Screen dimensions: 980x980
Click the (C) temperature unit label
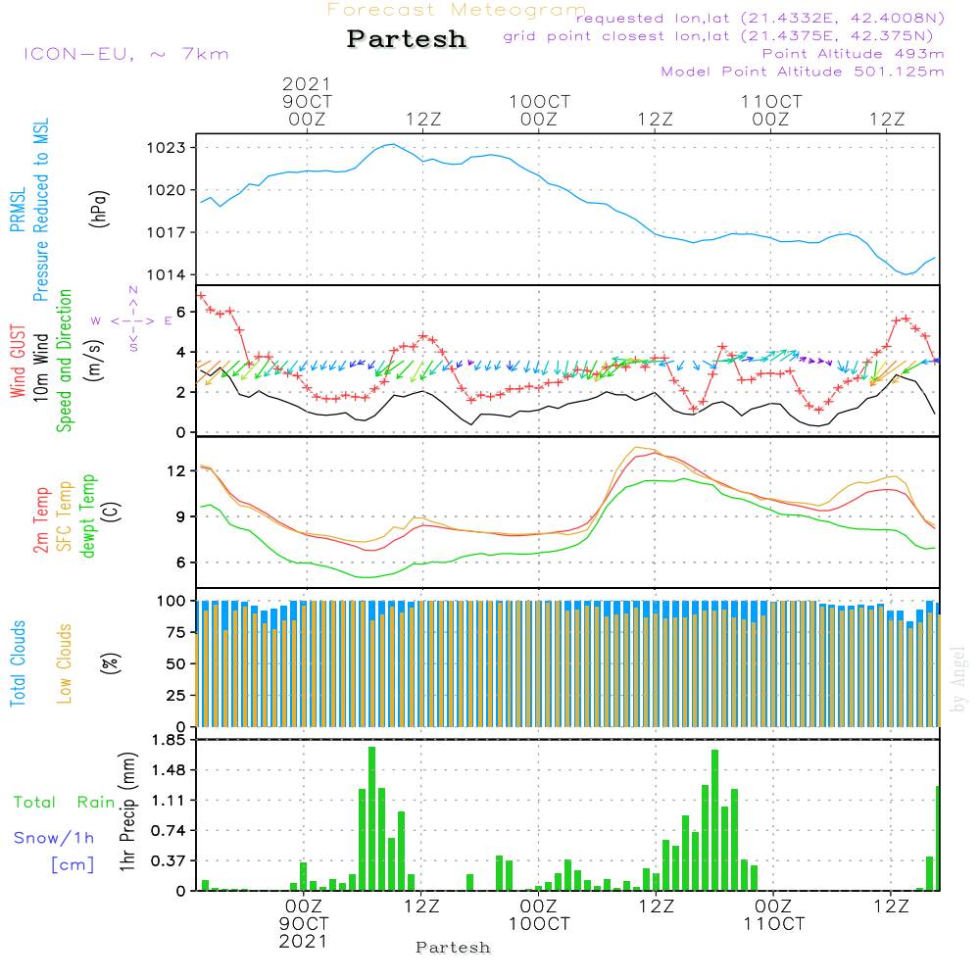112,512
